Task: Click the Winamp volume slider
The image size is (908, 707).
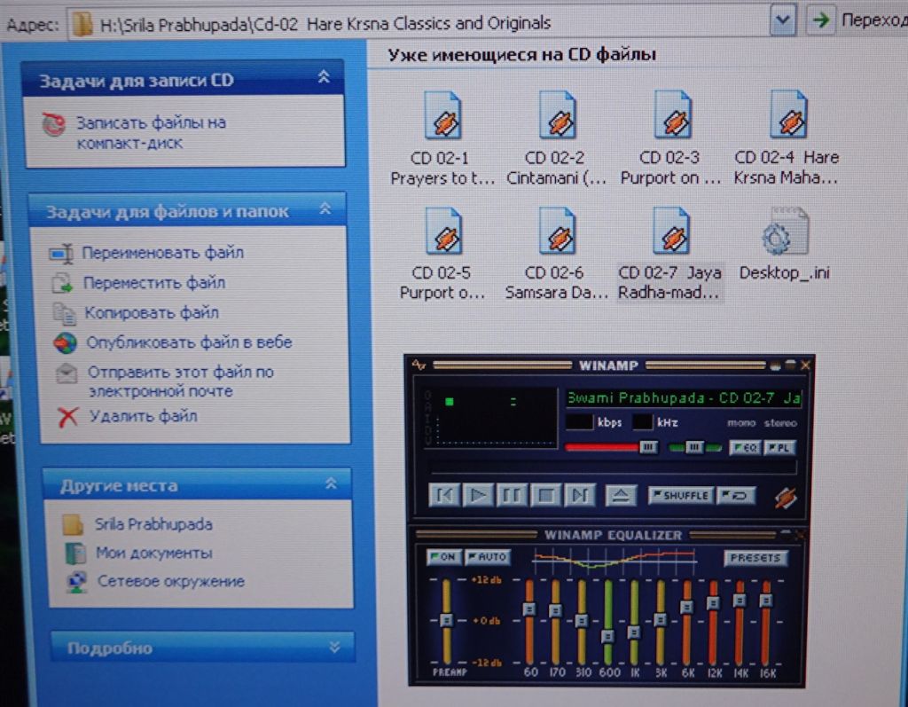Action: click(x=611, y=447)
